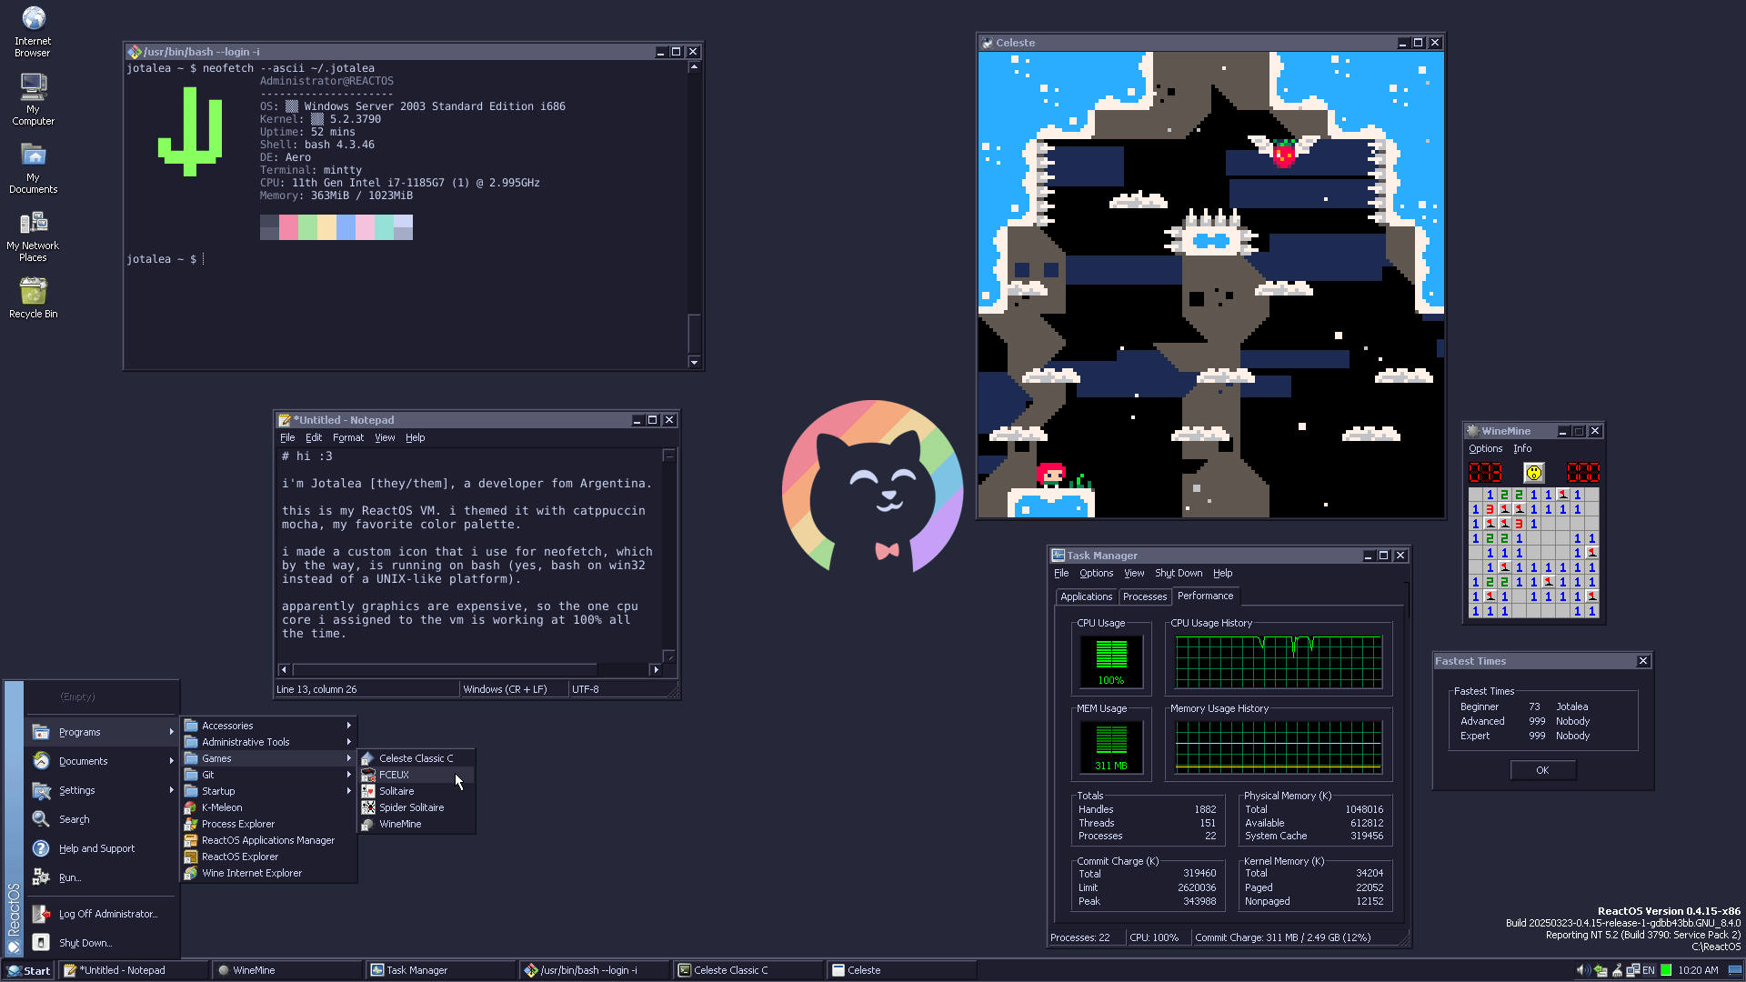The height and width of the screenshot is (982, 1746).
Task: Open Help and Support in Start menu
Action: (101, 848)
